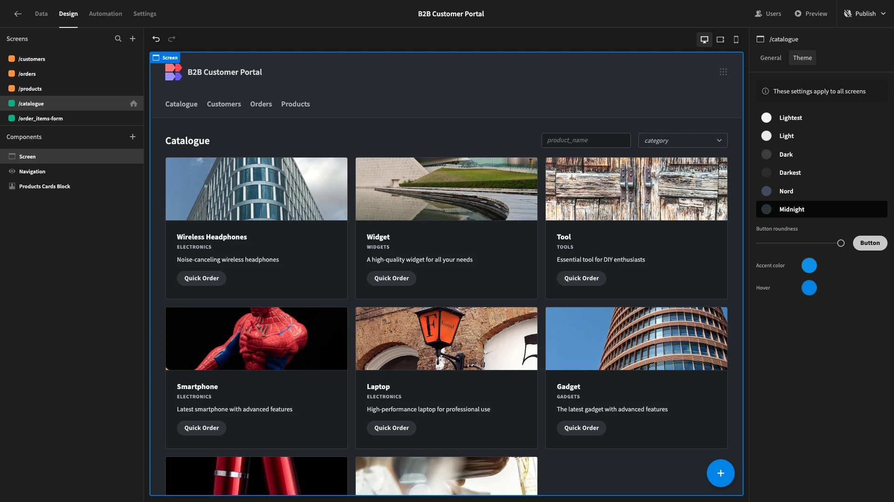Choose the Light theme
This screenshot has height=502, width=894.
click(x=821, y=136)
